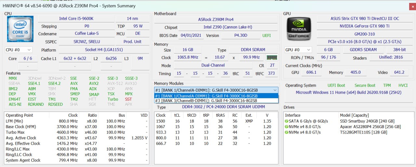Click the 1.2055 V VID value
Image resolution: width=416 pixels, height=167 pixels.
[x=139, y=138]
